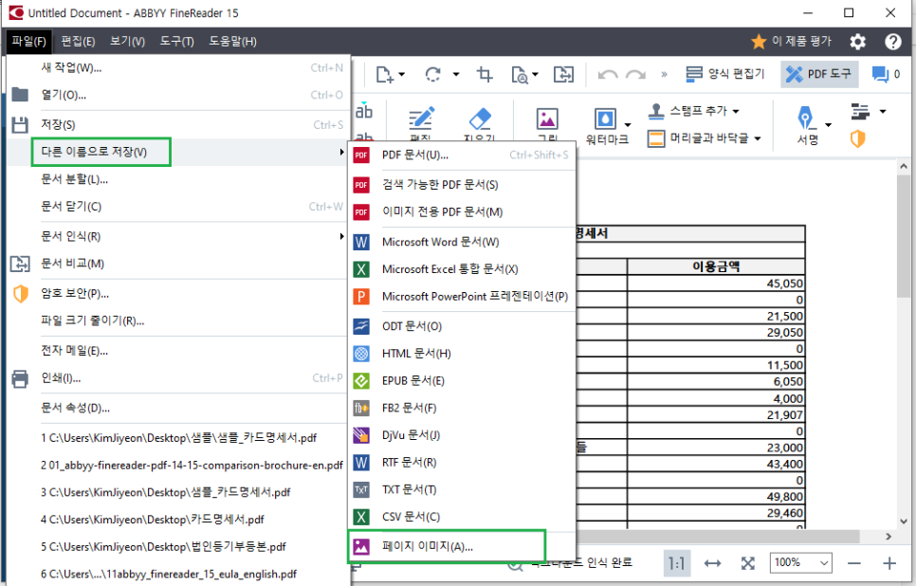Click the 1:1 actual size button
Image resolution: width=916 pixels, height=586 pixels.
tap(676, 563)
